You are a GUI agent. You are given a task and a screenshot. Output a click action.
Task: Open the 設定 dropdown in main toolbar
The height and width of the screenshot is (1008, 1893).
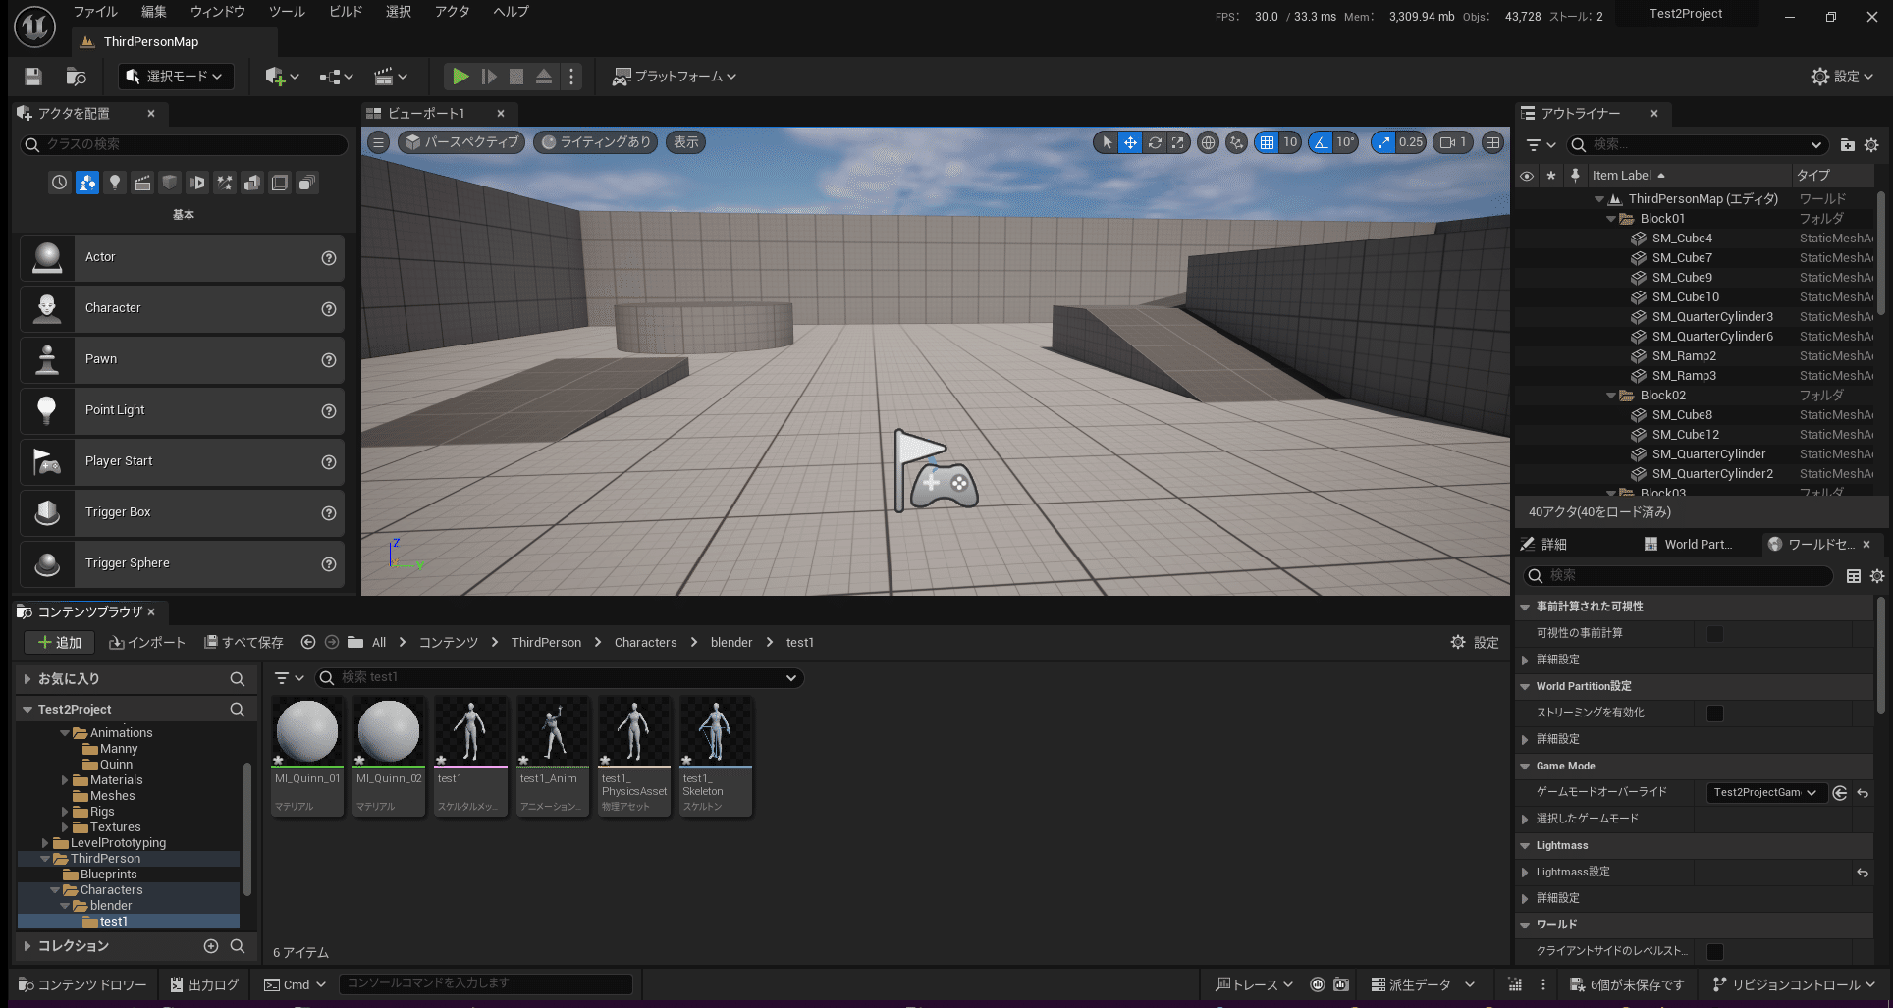click(1842, 77)
